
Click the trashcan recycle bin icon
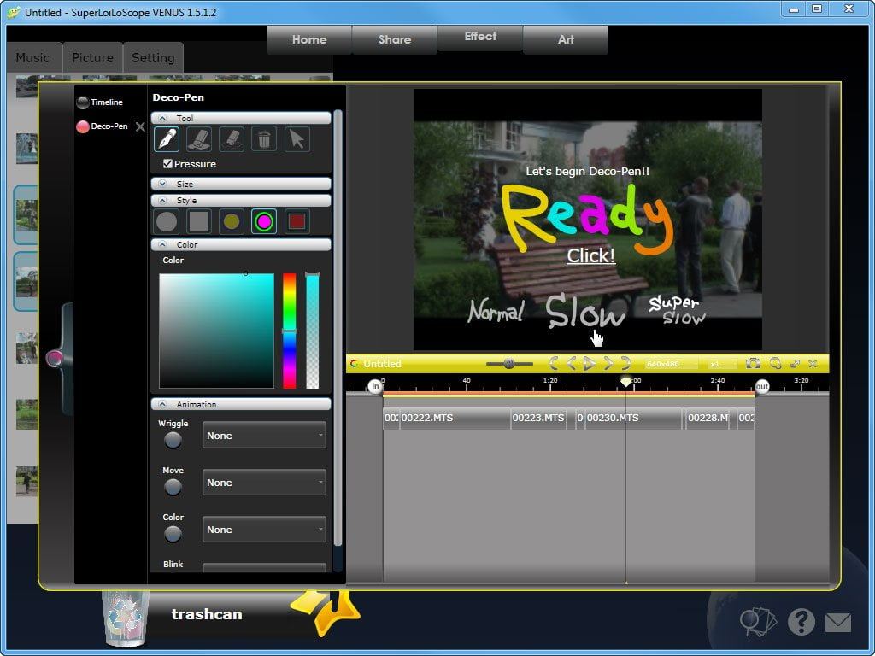tap(126, 618)
